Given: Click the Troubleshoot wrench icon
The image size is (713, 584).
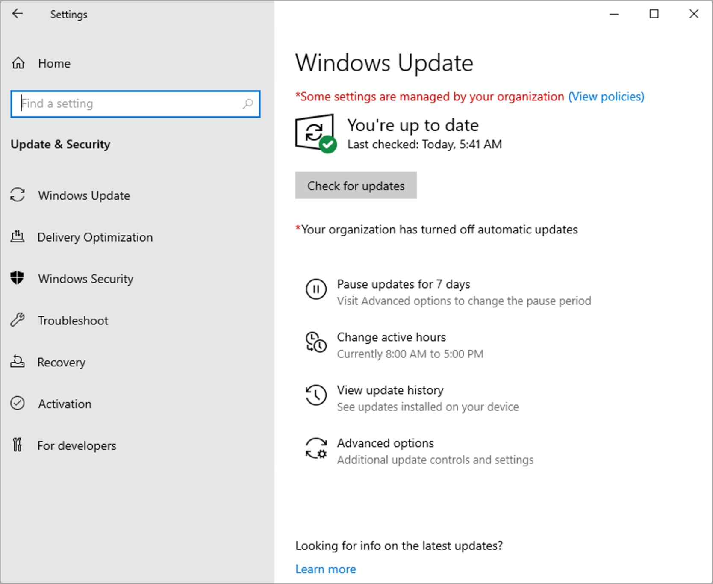Looking at the screenshot, I should coord(18,320).
